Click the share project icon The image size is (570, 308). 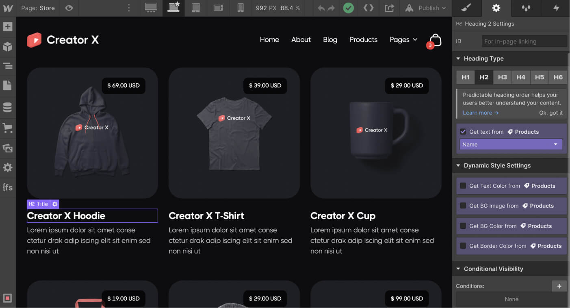click(389, 8)
